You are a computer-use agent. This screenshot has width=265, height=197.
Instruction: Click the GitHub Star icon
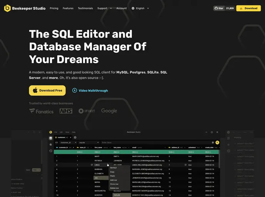tap(216, 8)
